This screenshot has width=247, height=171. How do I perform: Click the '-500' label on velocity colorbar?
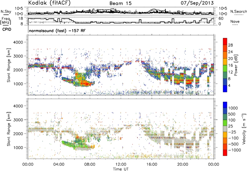coord(233,144)
